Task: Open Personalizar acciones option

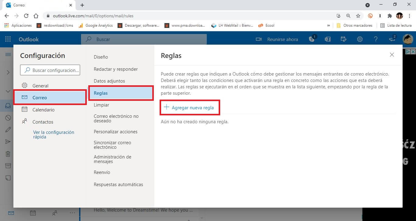Action: tap(115, 132)
